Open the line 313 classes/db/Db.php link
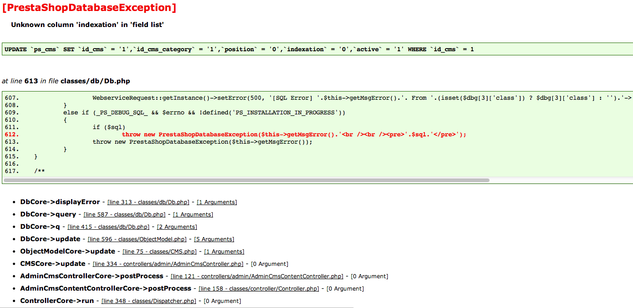633x308 pixels. [x=148, y=202]
